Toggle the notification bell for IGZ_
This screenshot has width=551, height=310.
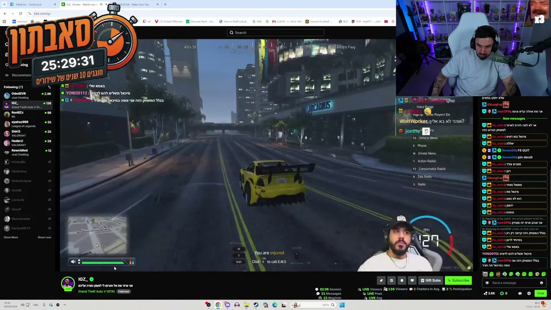tap(402, 280)
